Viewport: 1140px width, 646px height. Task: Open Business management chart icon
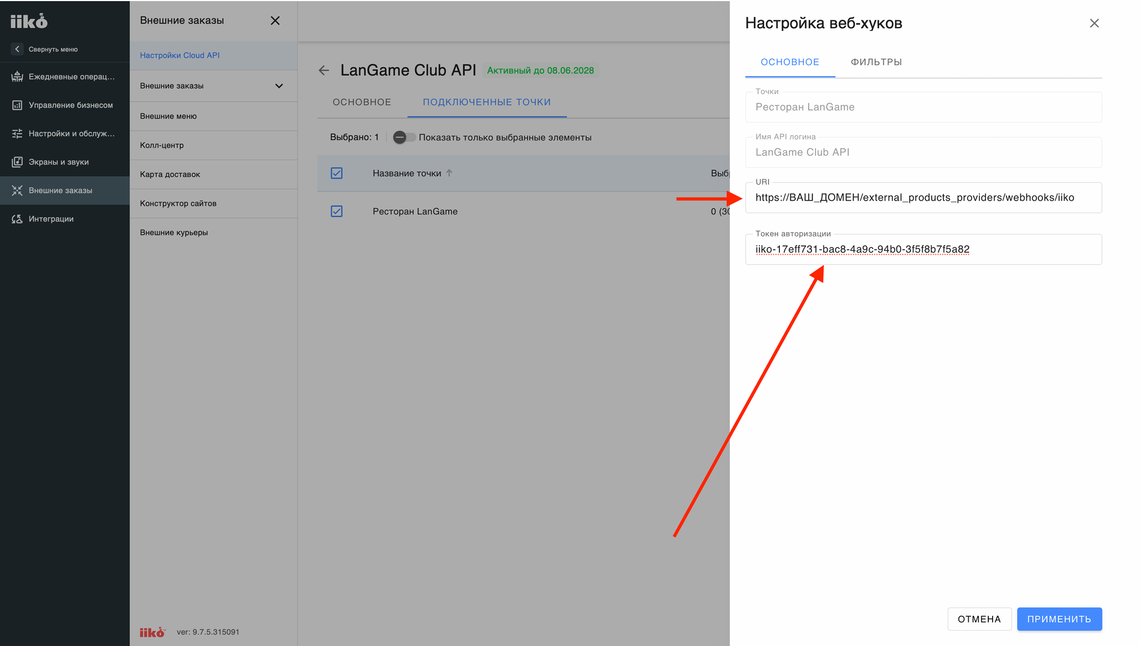17,105
